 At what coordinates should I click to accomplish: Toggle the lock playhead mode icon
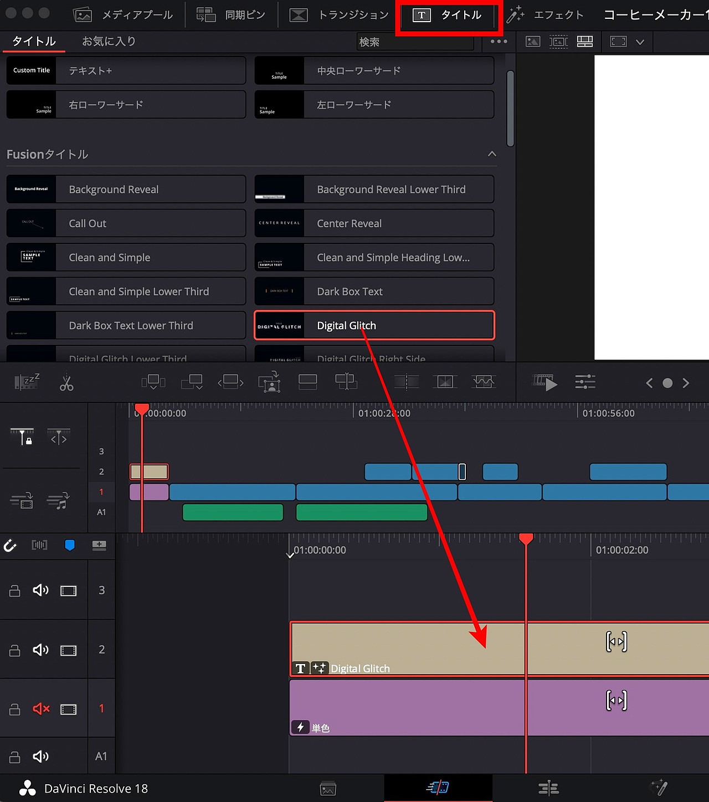[22, 437]
